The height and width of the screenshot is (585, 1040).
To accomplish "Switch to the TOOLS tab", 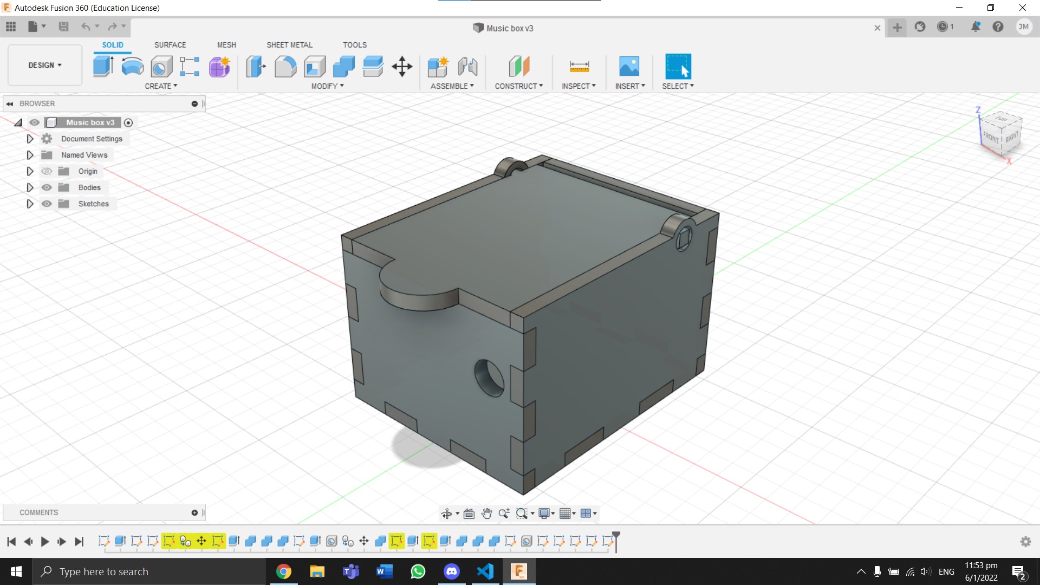I will coord(355,45).
